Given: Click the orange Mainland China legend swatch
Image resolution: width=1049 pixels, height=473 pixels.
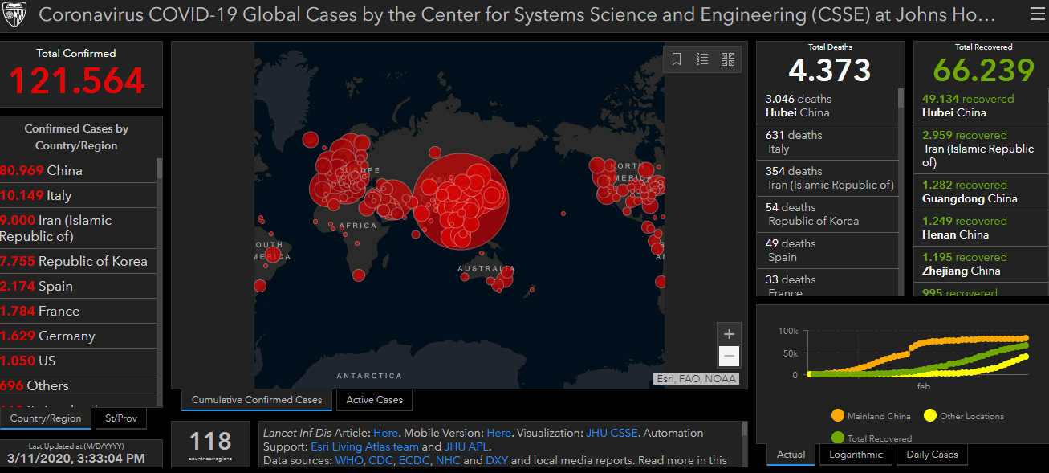Looking at the screenshot, I should (838, 416).
